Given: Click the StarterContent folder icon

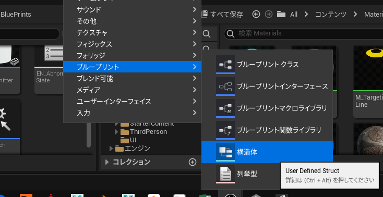Looking at the screenshot, I should click(x=125, y=124).
